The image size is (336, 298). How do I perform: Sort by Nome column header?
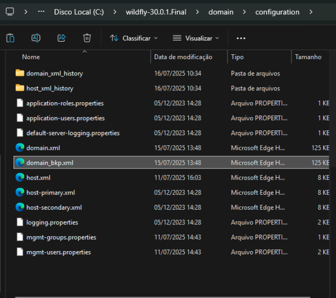[x=31, y=57]
